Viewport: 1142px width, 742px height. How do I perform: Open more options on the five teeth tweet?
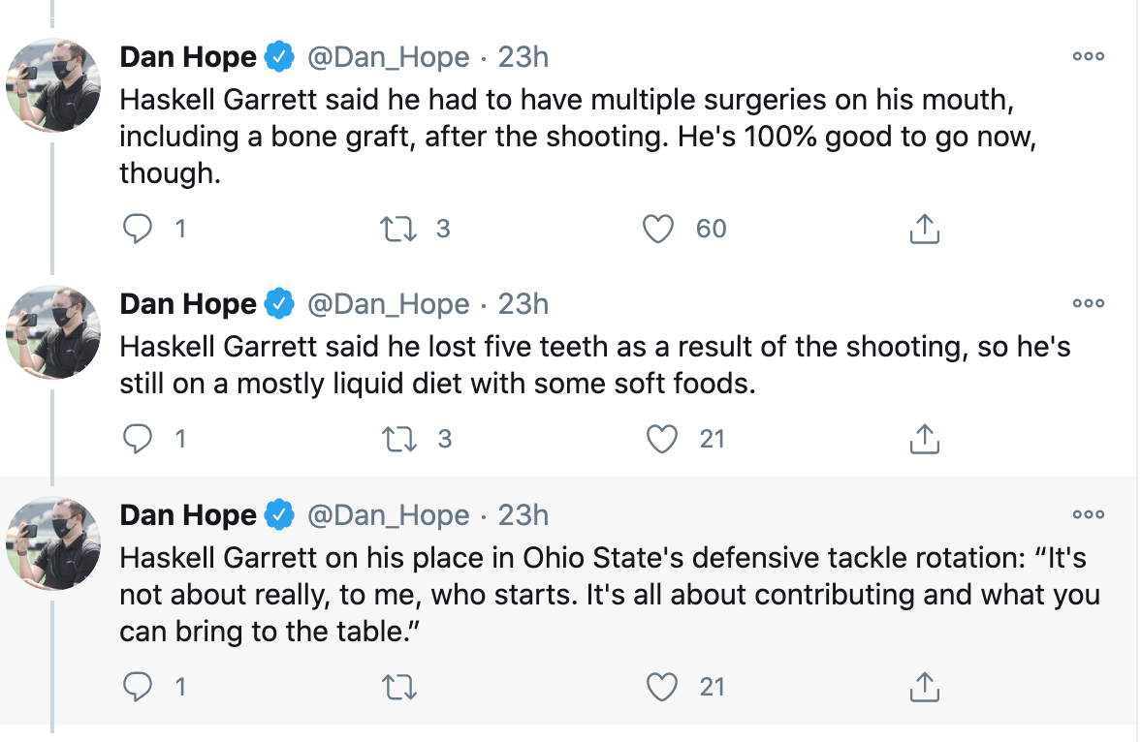click(1088, 303)
